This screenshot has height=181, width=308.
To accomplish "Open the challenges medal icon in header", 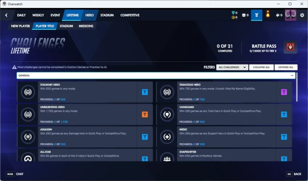I will point(256,15).
